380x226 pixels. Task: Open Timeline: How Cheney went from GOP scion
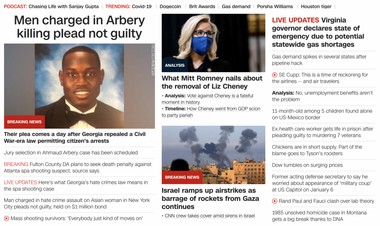pos(211,112)
